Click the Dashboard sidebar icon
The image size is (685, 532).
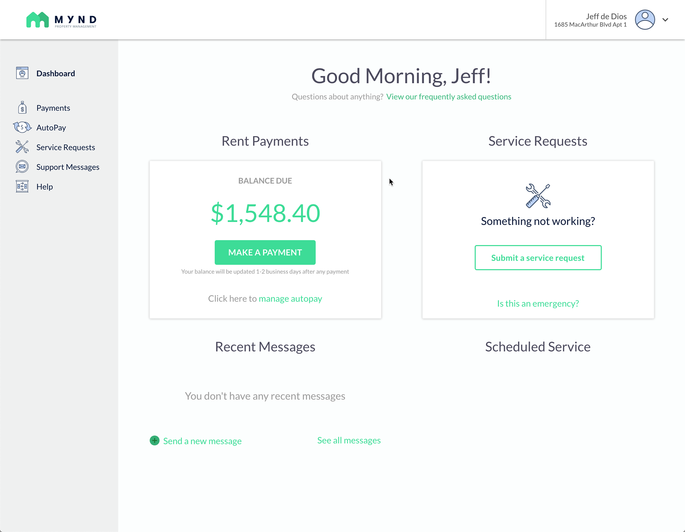[22, 73]
